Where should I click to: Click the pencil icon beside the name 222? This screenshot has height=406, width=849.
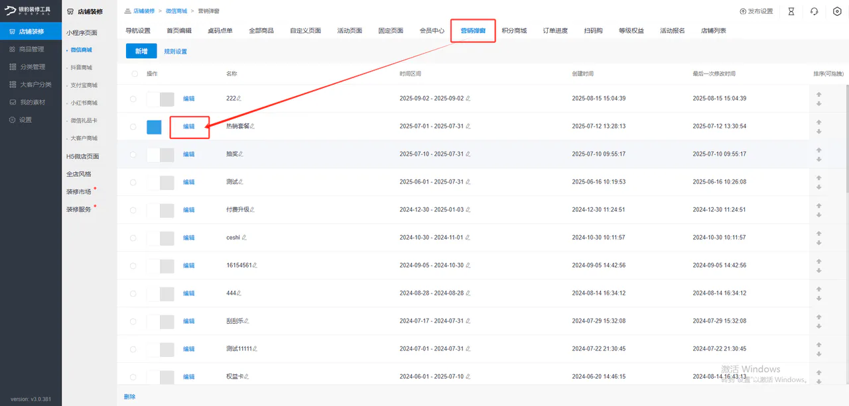[239, 99]
